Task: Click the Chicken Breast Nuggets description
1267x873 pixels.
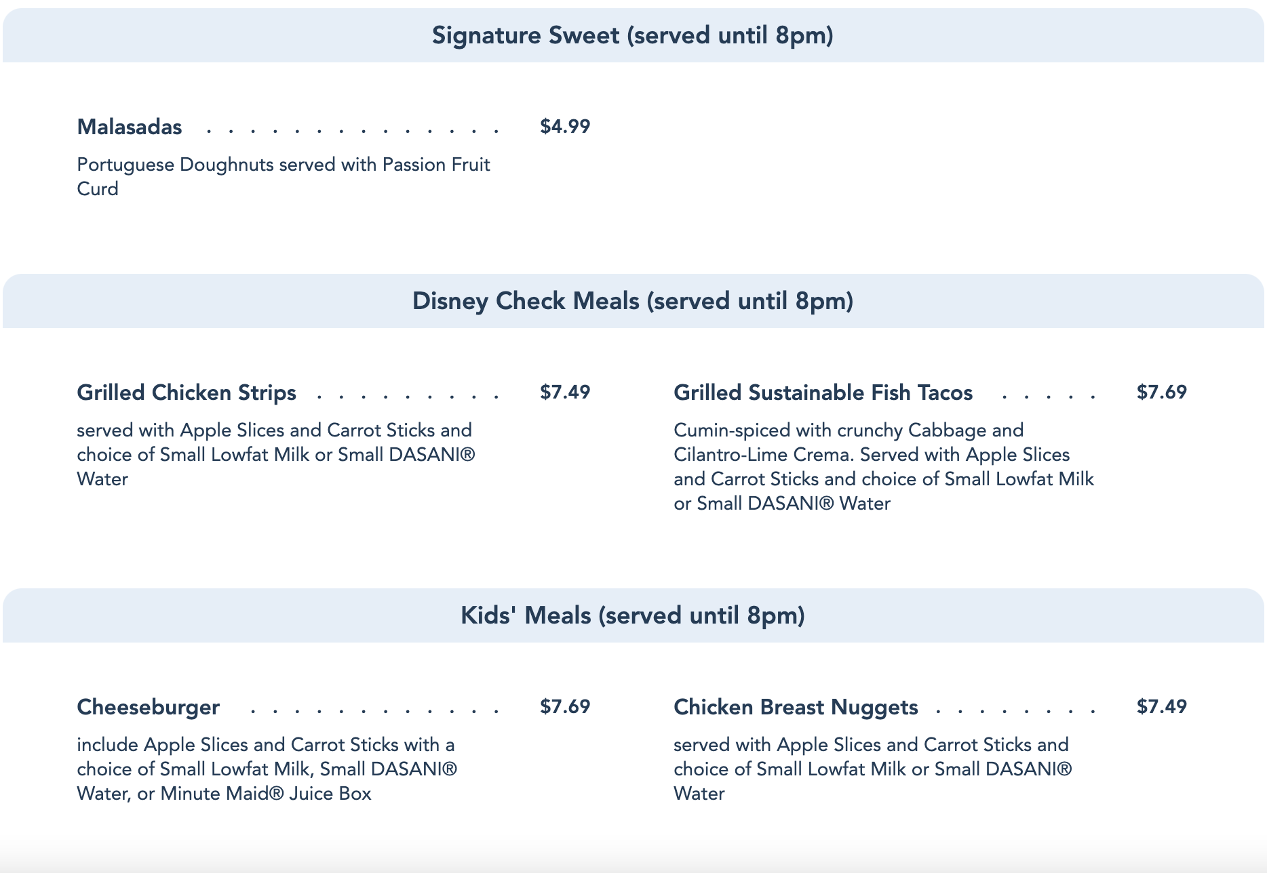Action: click(873, 769)
